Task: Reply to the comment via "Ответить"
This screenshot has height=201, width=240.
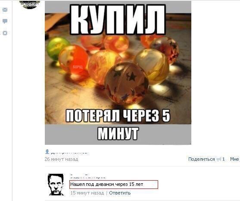Action: (120, 193)
